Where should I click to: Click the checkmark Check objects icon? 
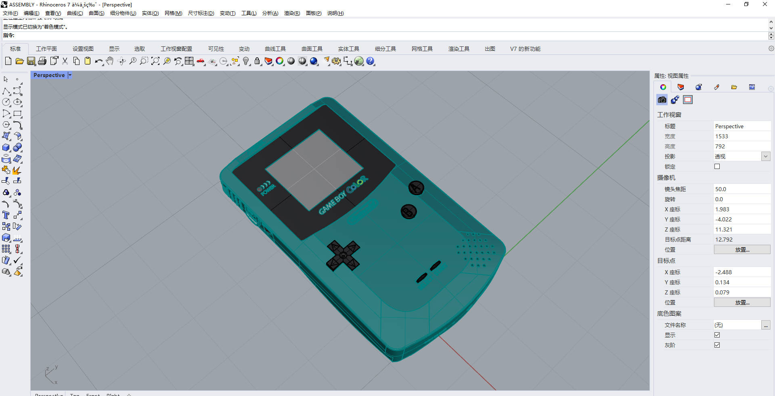click(17, 261)
